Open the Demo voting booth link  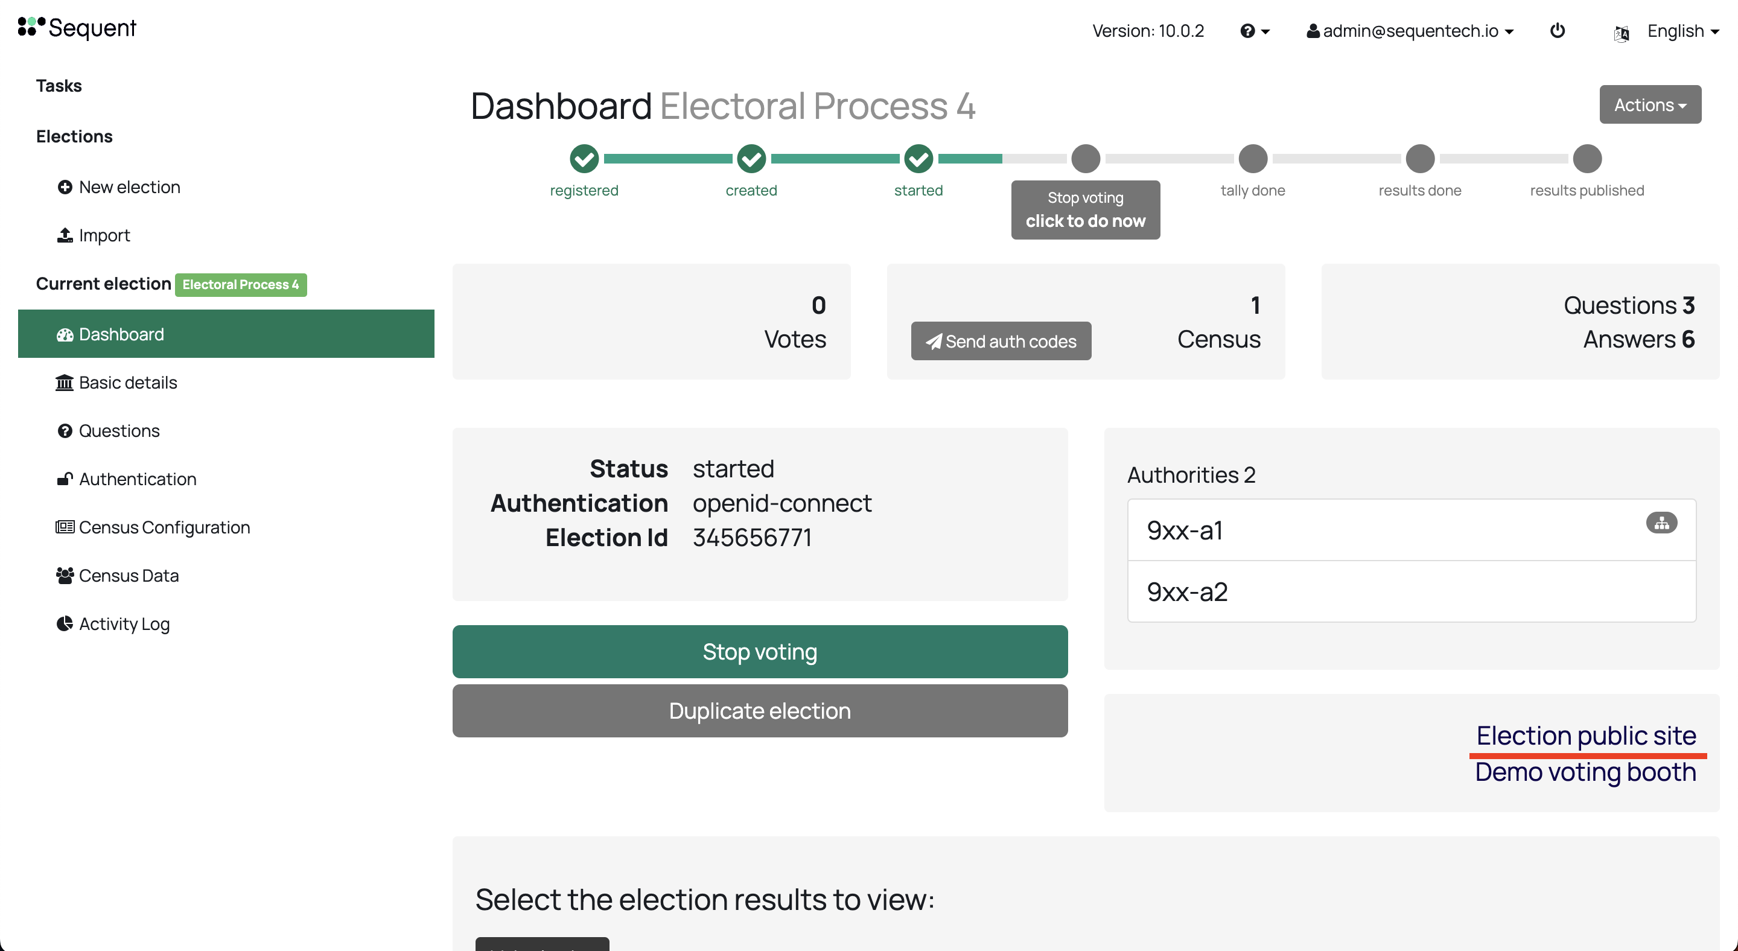(1585, 772)
